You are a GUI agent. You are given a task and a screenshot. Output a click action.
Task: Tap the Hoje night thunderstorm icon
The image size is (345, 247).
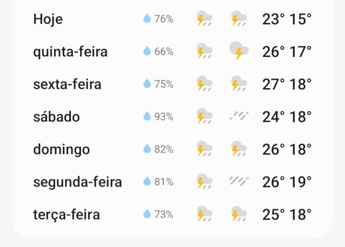(x=239, y=19)
